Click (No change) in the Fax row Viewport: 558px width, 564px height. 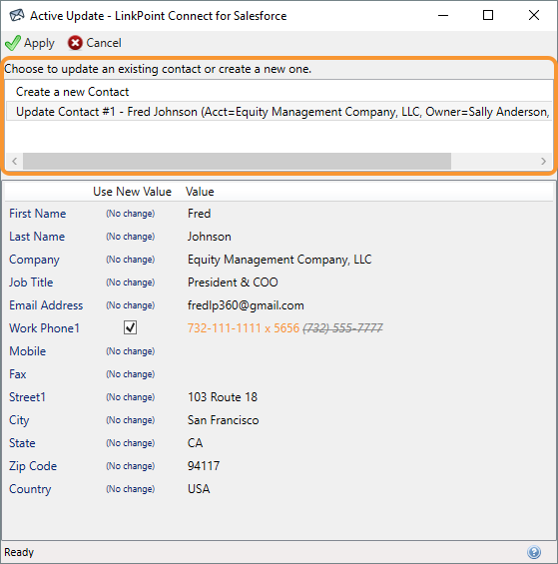[x=130, y=374]
